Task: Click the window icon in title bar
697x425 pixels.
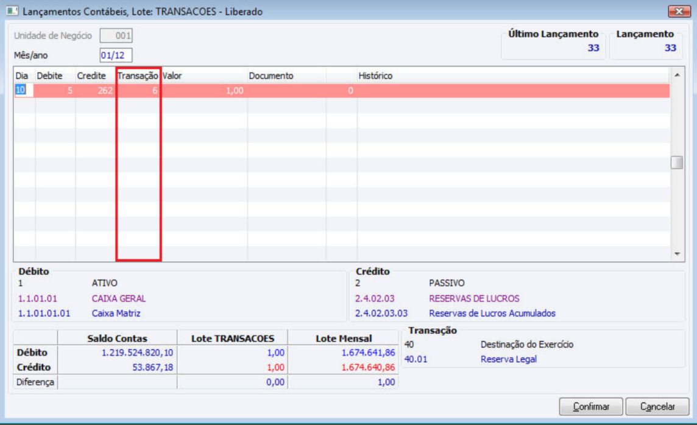Action: (12, 11)
